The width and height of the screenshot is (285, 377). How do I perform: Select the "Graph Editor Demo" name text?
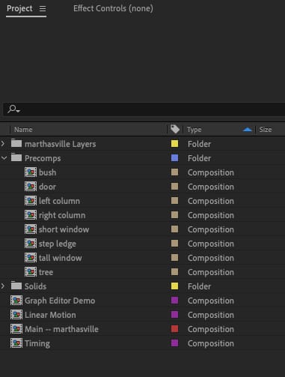[60, 301]
